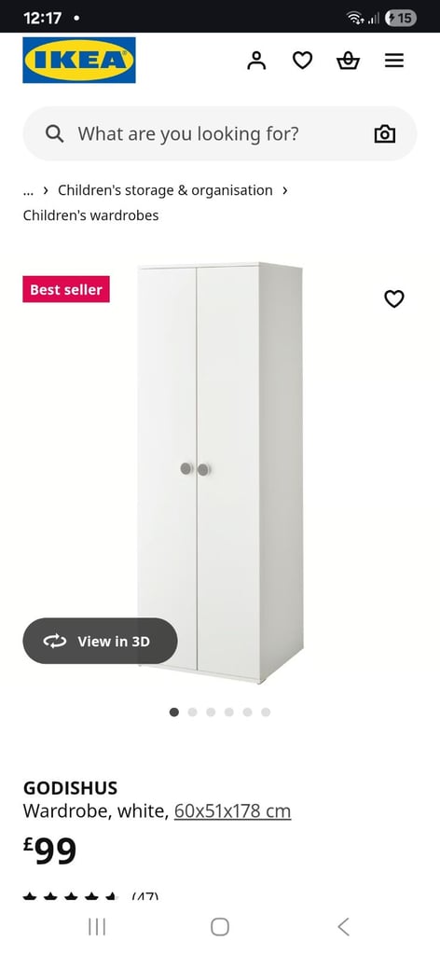Tap the magnifying glass search icon

point(55,133)
